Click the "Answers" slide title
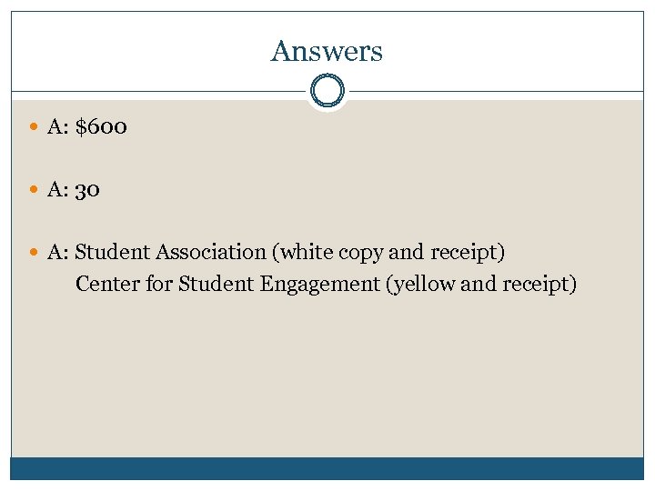Image resolution: width=655 pixels, height=491 pixels. click(x=327, y=51)
